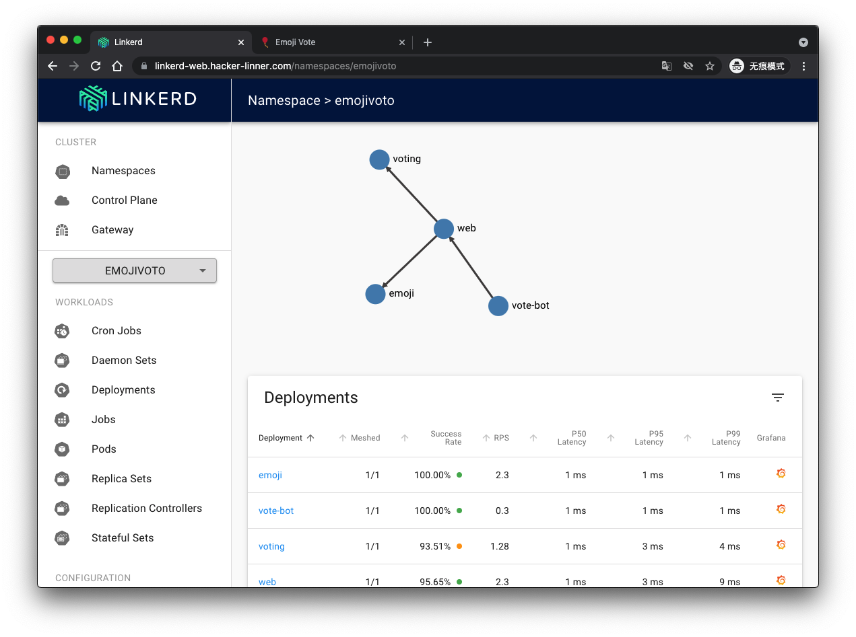Sort table by Meshed column

pyautogui.click(x=359, y=438)
